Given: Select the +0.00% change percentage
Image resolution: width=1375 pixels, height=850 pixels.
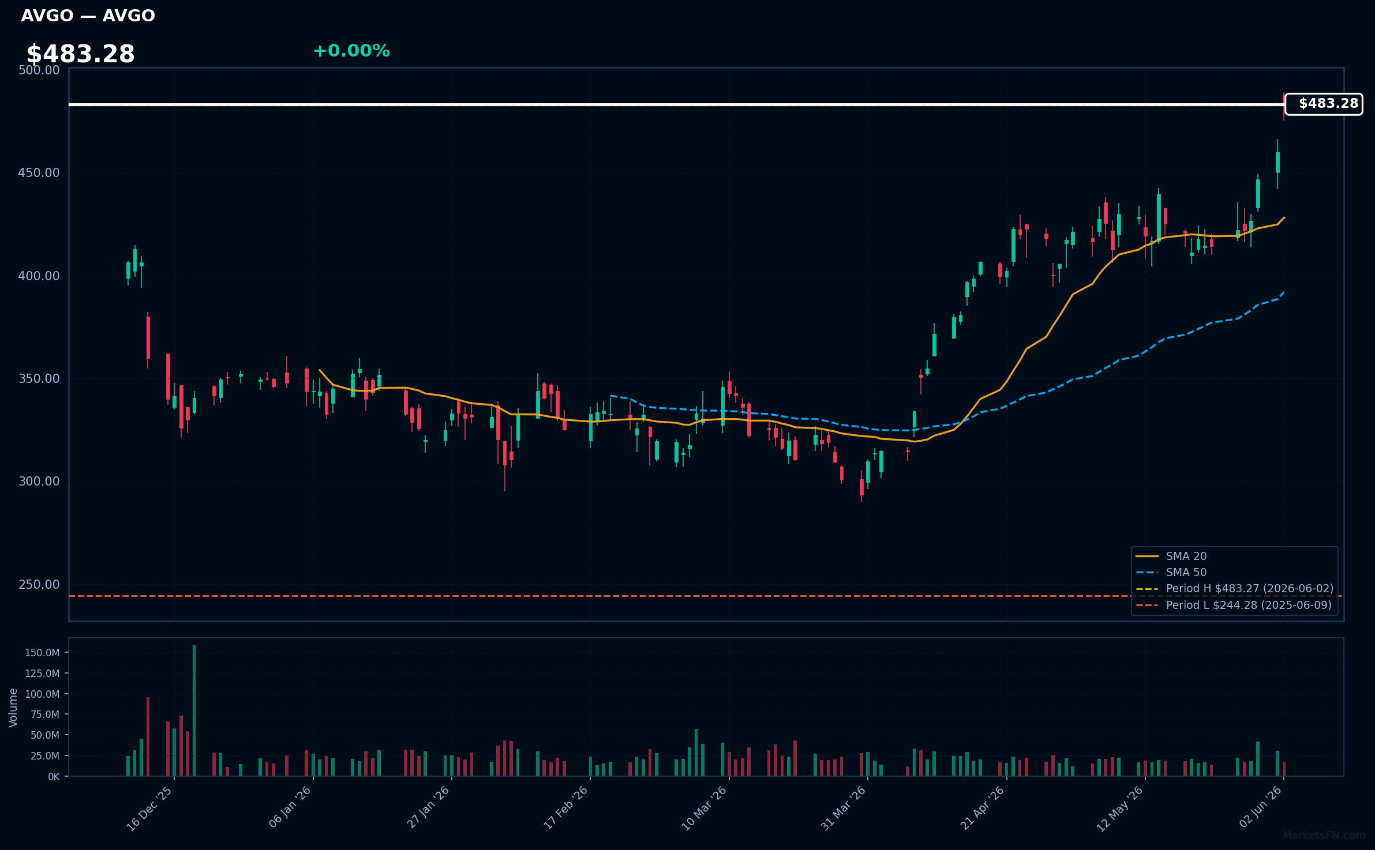Looking at the screenshot, I should (x=351, y=51).
